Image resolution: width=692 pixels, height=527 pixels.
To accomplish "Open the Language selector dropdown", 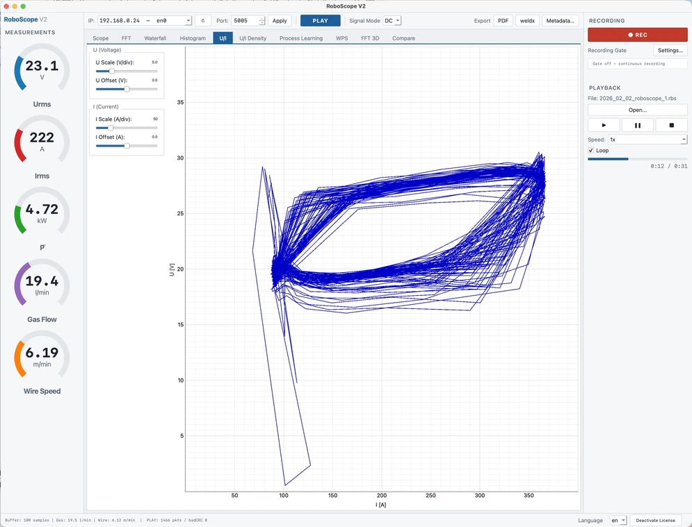I will point(618,520).
